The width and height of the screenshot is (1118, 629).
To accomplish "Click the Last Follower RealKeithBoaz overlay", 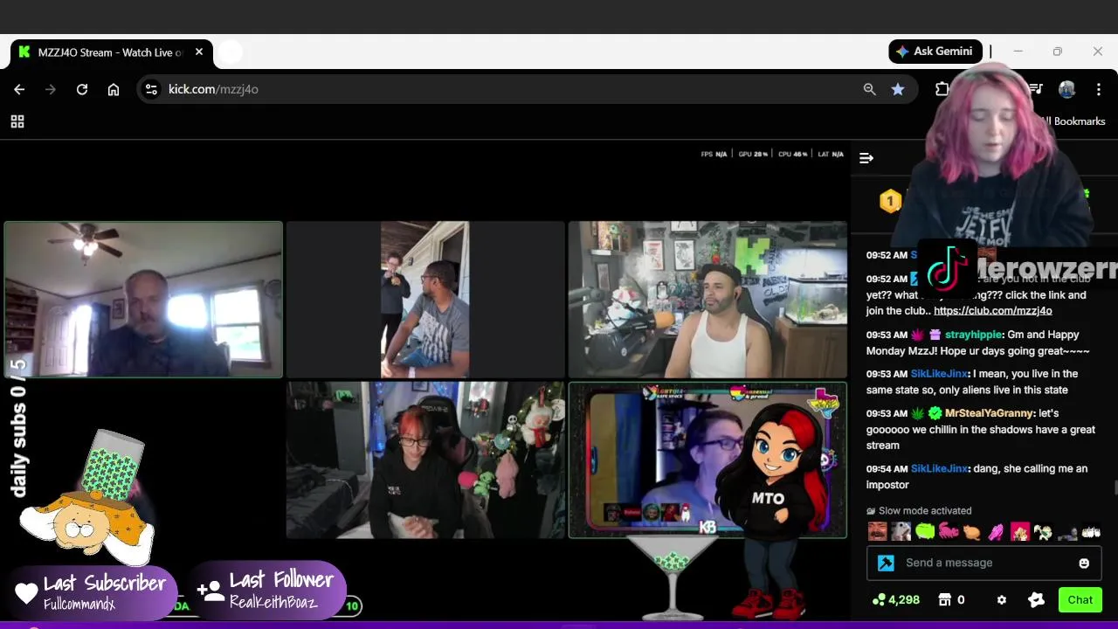I will pos(269,590).
